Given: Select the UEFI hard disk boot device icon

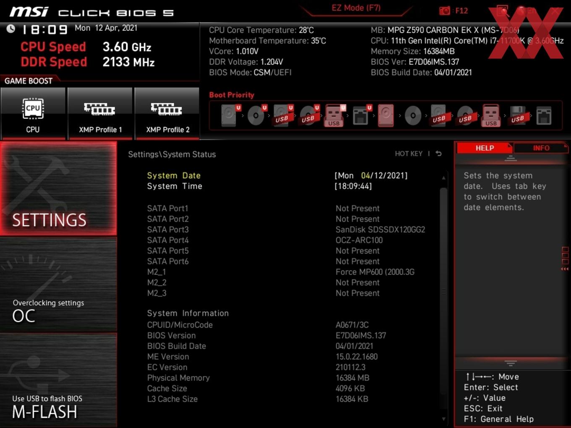Looking at the screenshot, I should [x=229, y=115].
